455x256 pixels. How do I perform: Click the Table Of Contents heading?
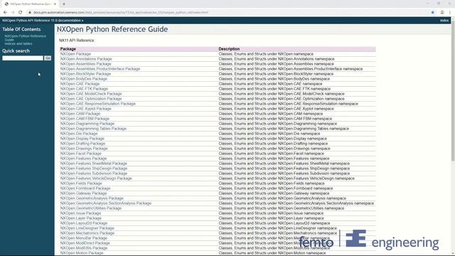21,29
